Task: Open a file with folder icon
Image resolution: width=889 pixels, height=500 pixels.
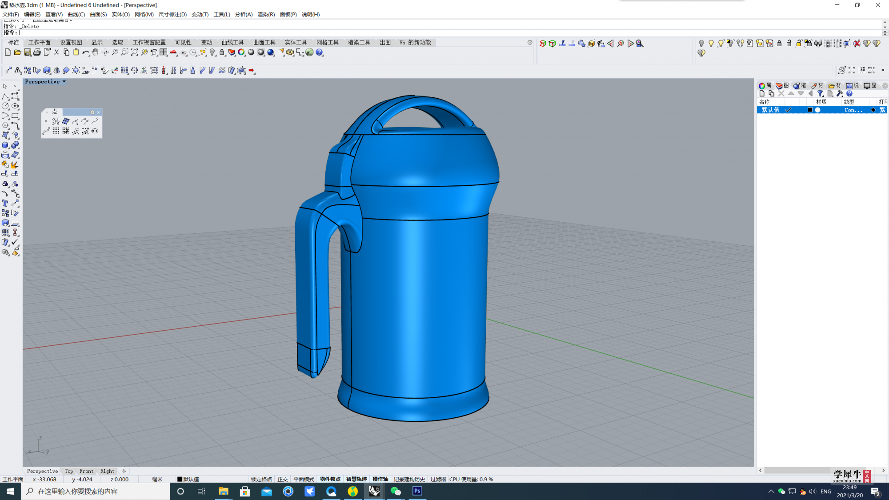Action: (17, 52)
